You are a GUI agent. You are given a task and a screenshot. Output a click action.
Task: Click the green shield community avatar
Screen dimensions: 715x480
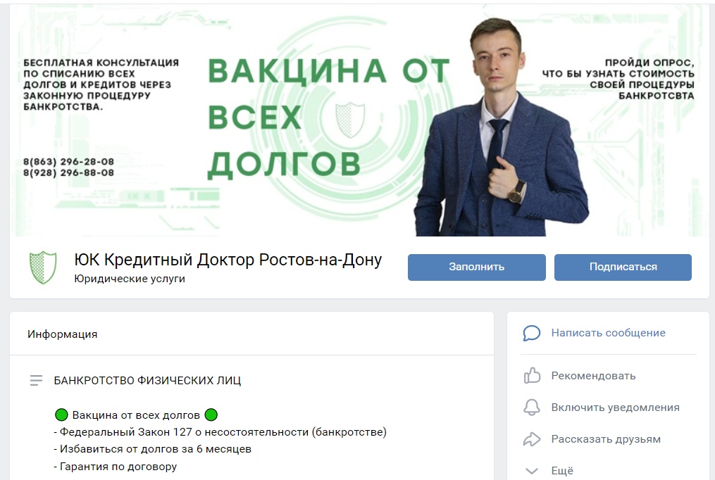click(x=43, y=267)
